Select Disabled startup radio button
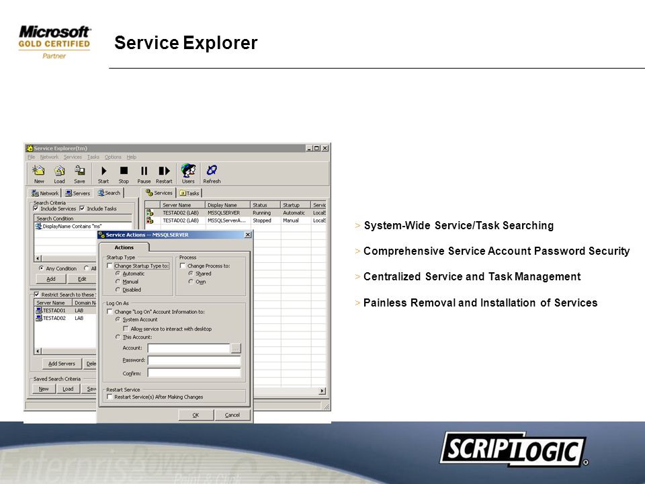645x484 pixels. tap(118, 290)
